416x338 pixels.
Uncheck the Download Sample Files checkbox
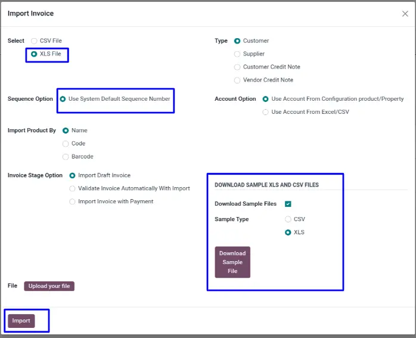288,204
